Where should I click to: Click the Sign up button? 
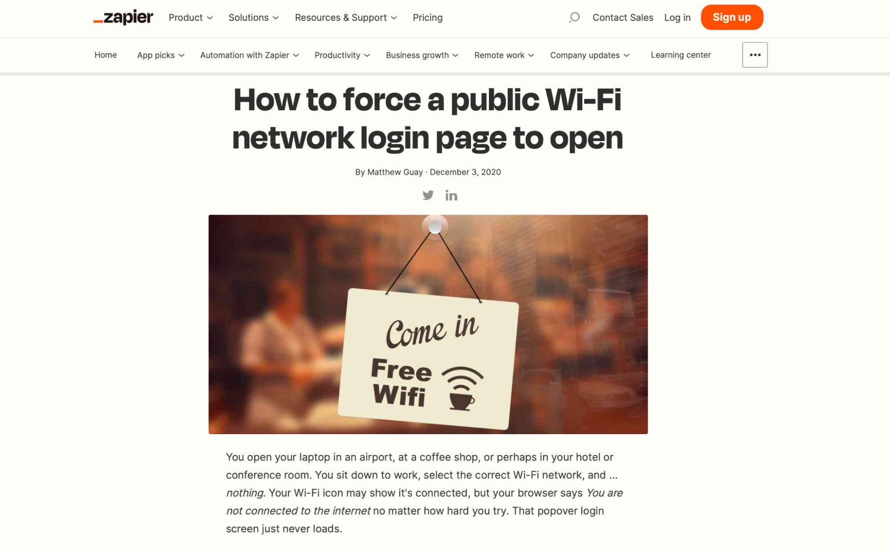(732, 17)
